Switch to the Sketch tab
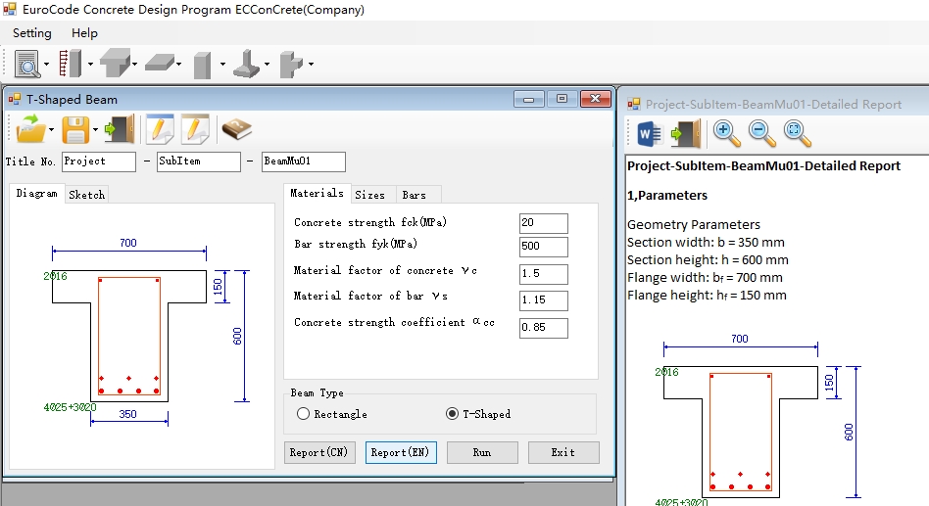 click(86, 195)
